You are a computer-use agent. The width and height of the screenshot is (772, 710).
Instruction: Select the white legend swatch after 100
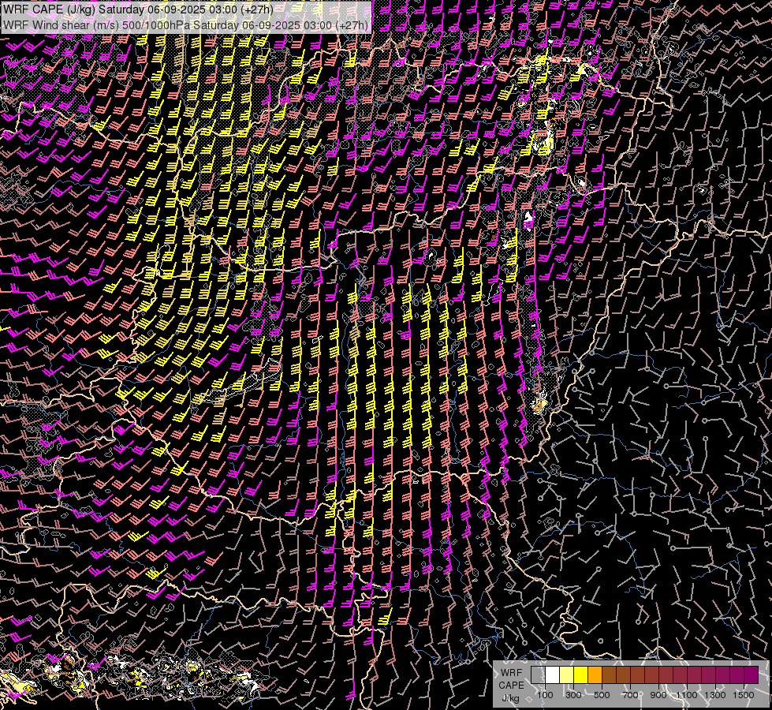[553, 675]
